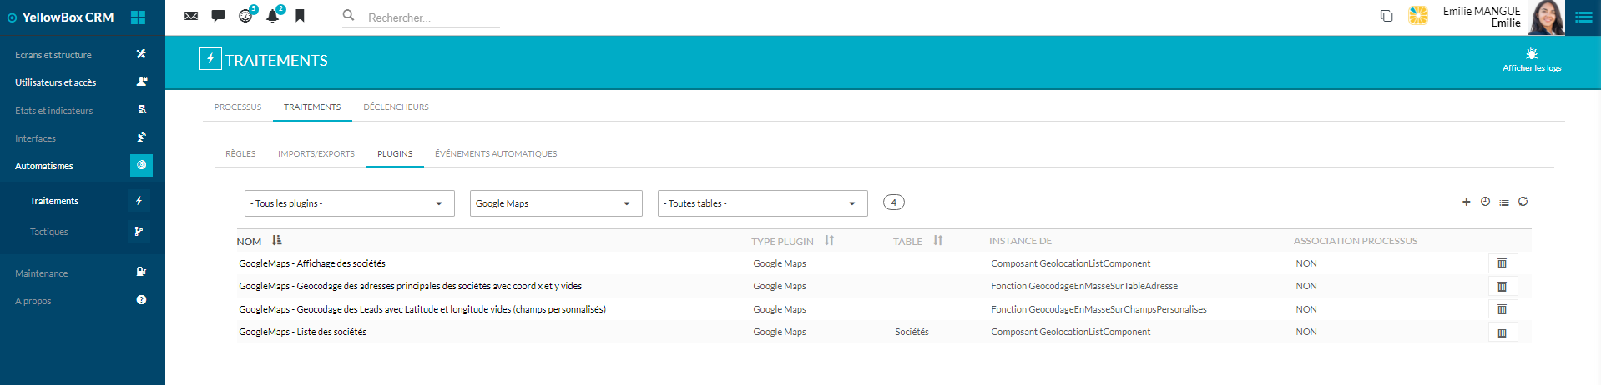Image resolution: width=1601 pixels, height=385 pixels.
Task: Delete GoogleMaps - Liste des sociétés row
Action: tap(1502, 332)
